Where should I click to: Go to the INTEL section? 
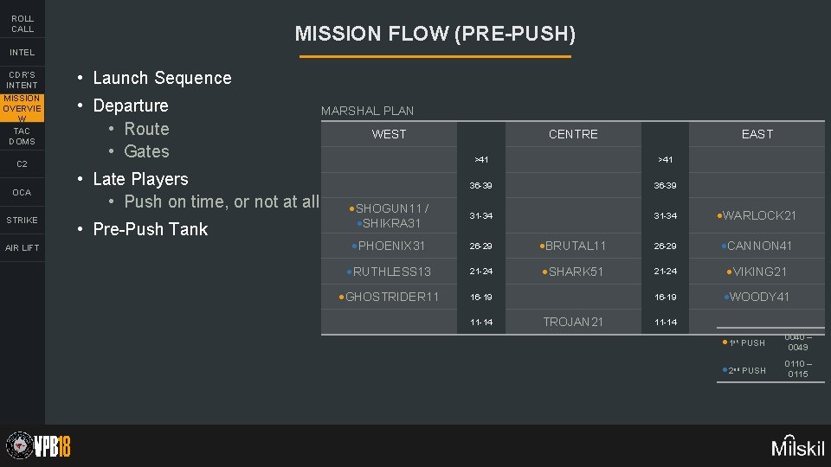pyautogui.click(x=23, y=52)
